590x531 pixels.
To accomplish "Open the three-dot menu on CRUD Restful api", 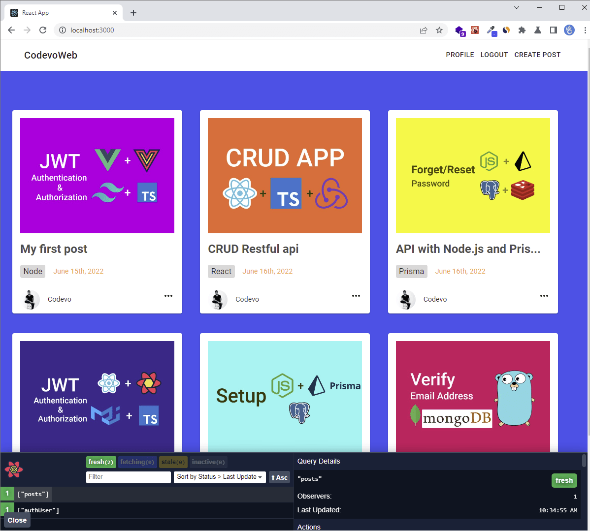I will point(356,296).
